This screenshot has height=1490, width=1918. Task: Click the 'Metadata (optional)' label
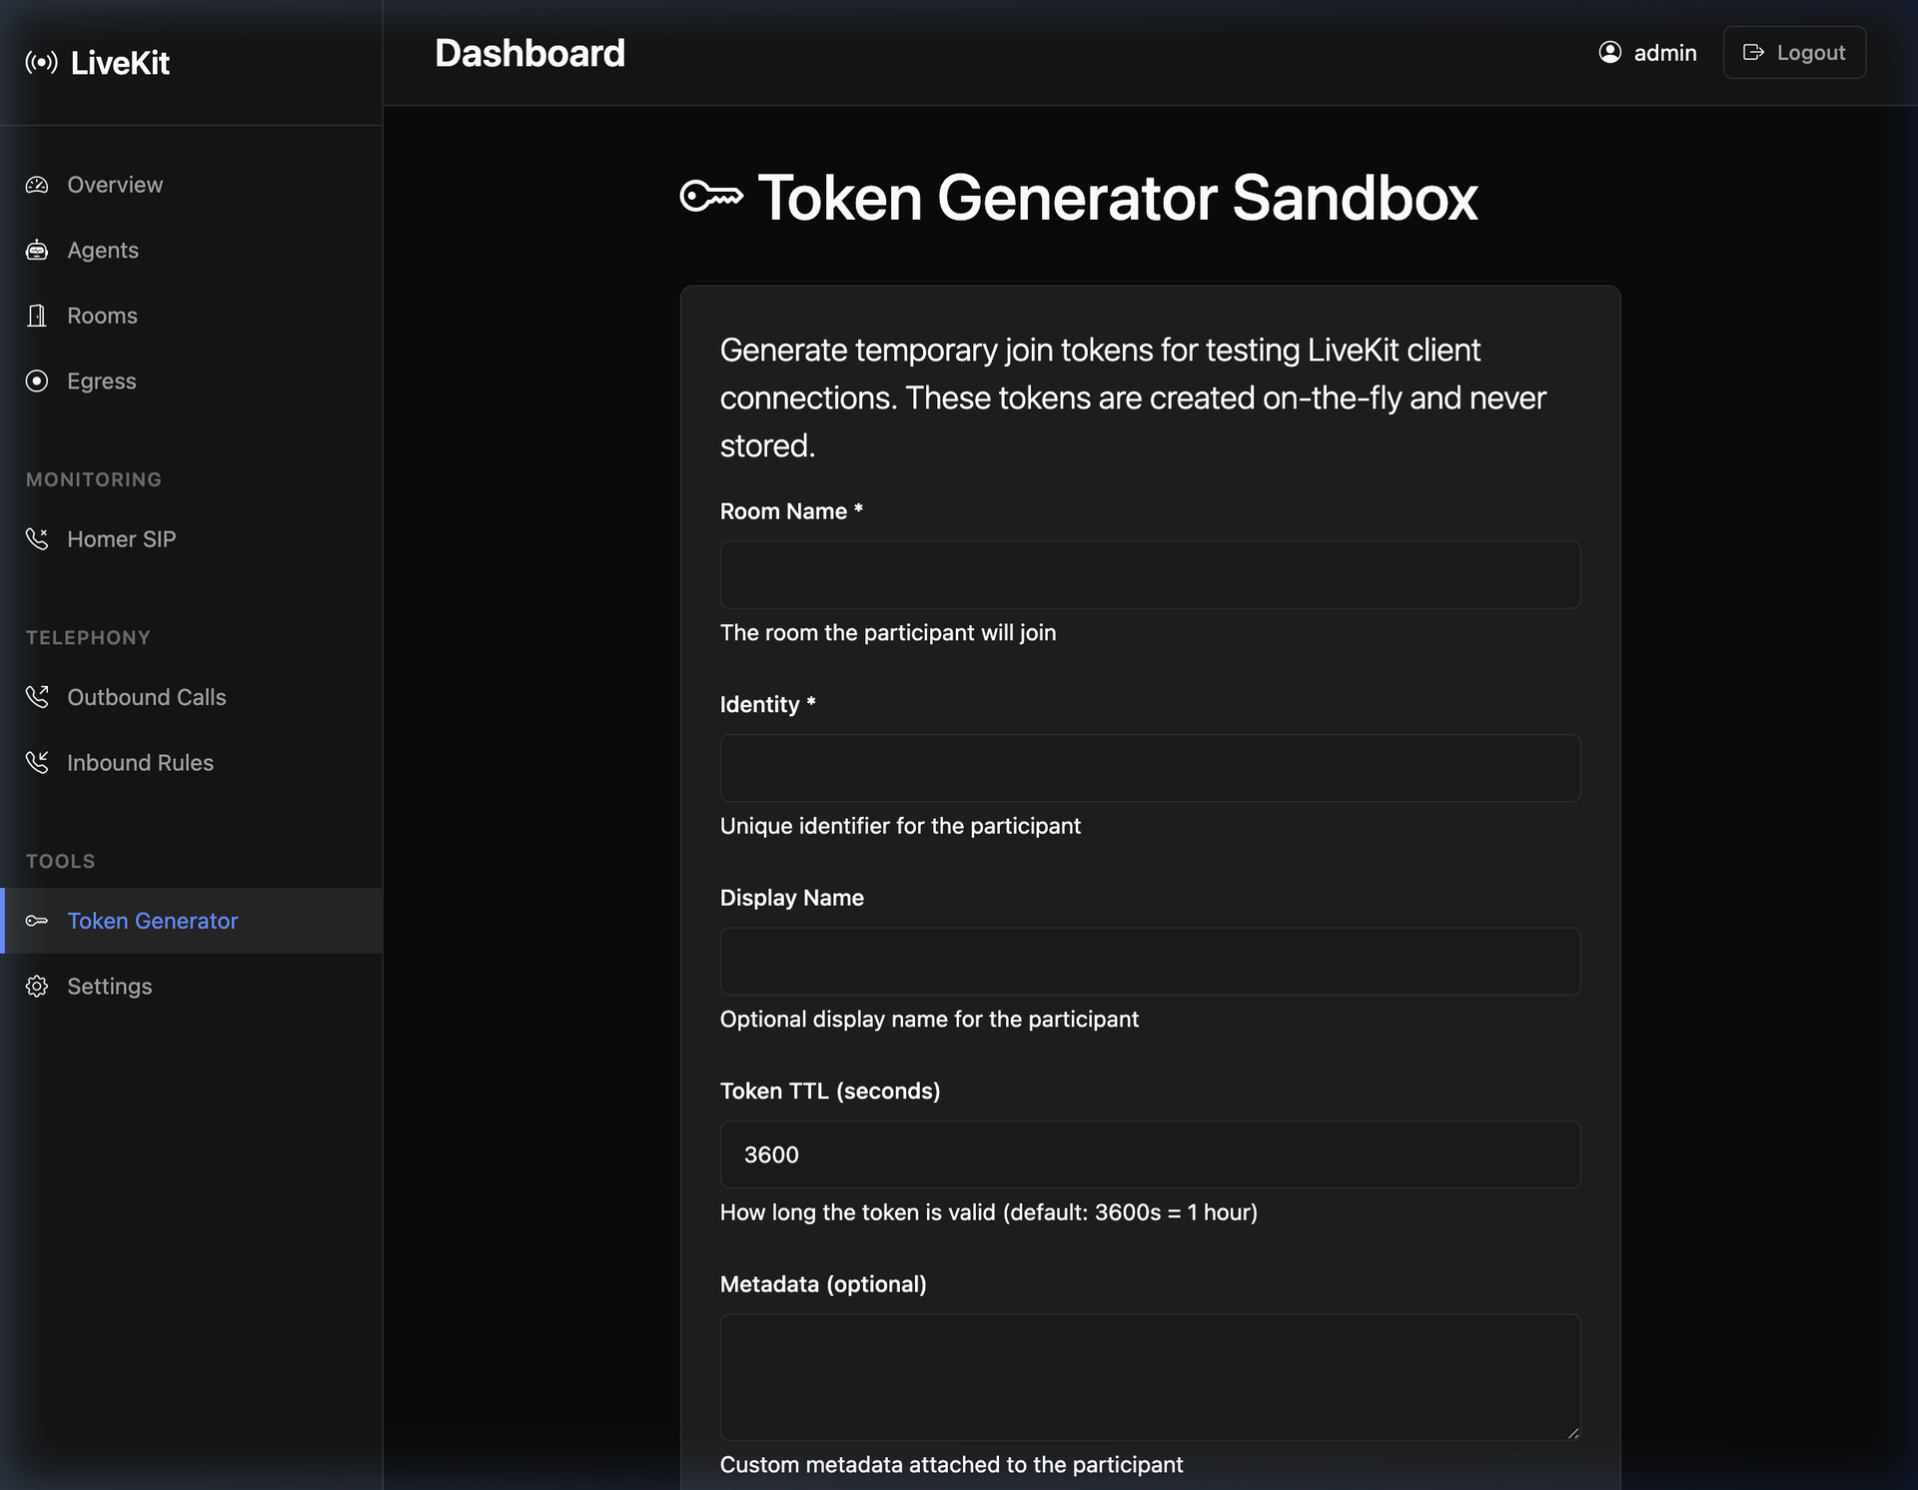[823, 1284]
